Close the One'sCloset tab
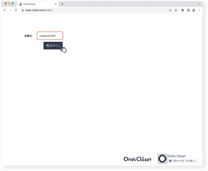 56,4
